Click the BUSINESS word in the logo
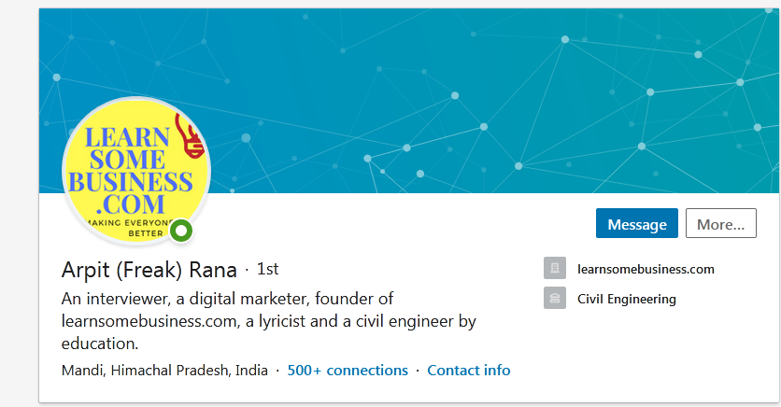Screen dimensions: 781x407 [x=131, y=182]
